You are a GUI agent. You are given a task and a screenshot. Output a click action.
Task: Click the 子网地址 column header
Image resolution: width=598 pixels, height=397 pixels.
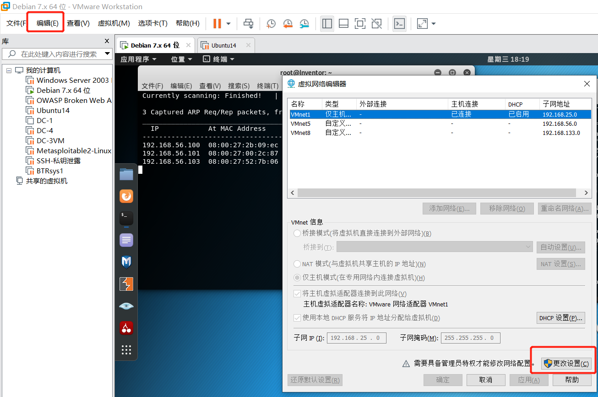(565, 104)
